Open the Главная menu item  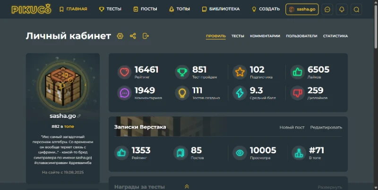[x=73, y=9]
